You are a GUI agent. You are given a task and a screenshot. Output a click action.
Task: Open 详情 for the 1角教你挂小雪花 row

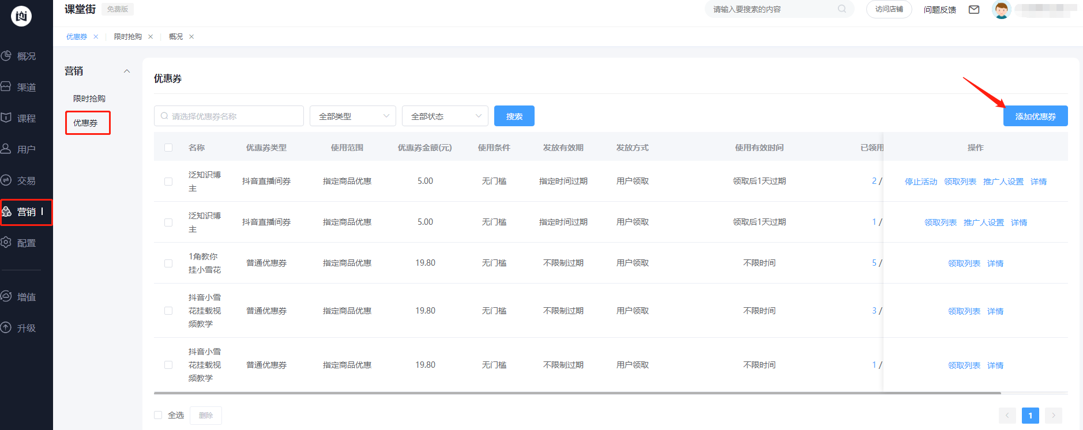995,263
